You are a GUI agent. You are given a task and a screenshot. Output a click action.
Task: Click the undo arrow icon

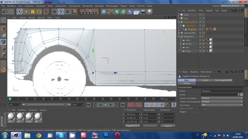(x=5, y=12)
